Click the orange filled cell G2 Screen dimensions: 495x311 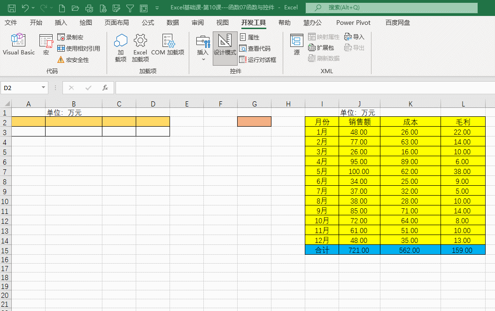pos(254,121)
